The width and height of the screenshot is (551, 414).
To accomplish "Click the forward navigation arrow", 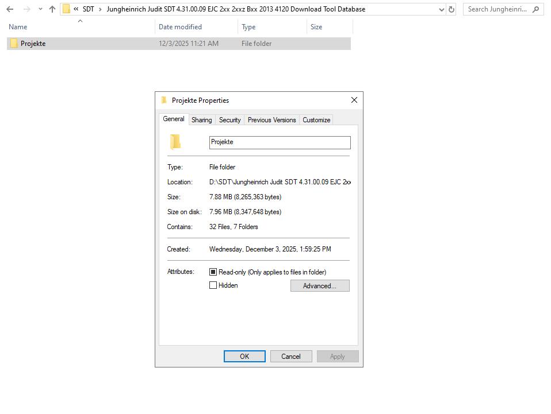I will (27, 9).
